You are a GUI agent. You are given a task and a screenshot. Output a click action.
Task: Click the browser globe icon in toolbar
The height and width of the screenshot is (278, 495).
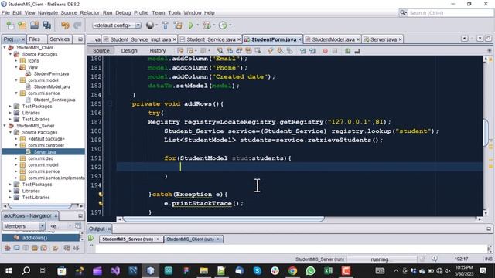coord(150,25)
